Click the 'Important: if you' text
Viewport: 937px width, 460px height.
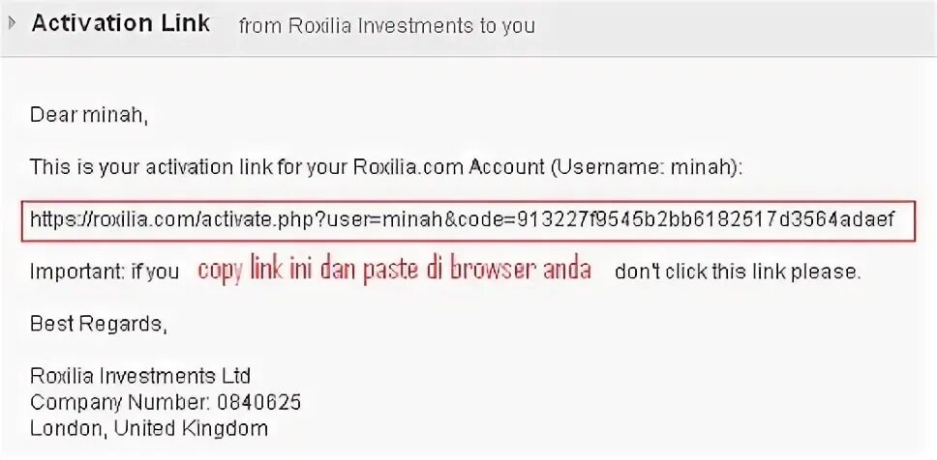(x=105, y=273)
